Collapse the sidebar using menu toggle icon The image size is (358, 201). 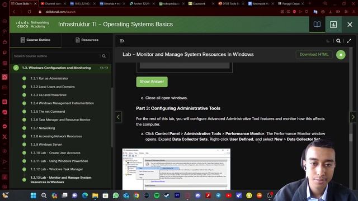[122, 41]
